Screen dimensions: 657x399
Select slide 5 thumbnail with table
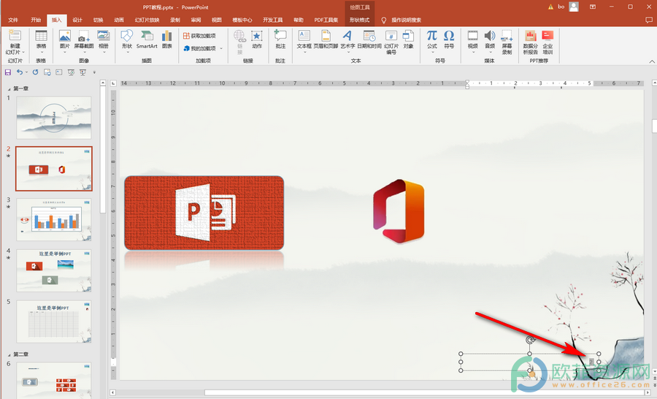point(53,322)
